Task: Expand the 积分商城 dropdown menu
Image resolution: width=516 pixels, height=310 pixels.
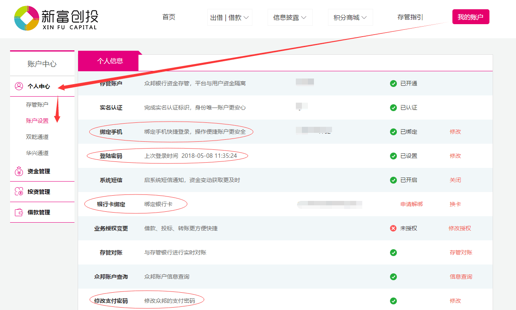Action: pos(350,17)
